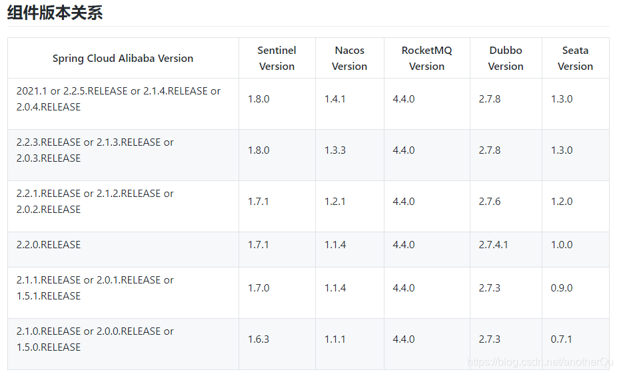Click RocketMQ 4.4.0 in the 2.2.0.RELEASE row

tap(426, 250)
